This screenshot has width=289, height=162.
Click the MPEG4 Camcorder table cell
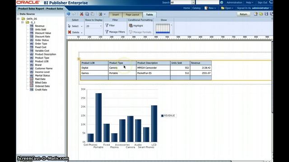[153, 68]
